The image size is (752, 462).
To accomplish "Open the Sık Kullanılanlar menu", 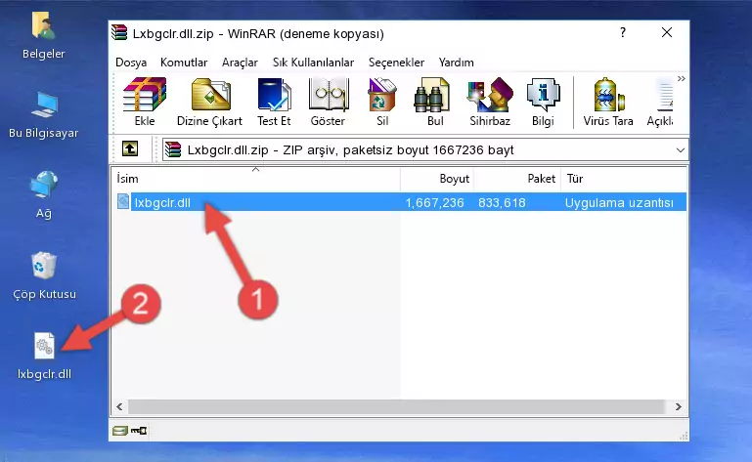I will [x=313, y=63].
